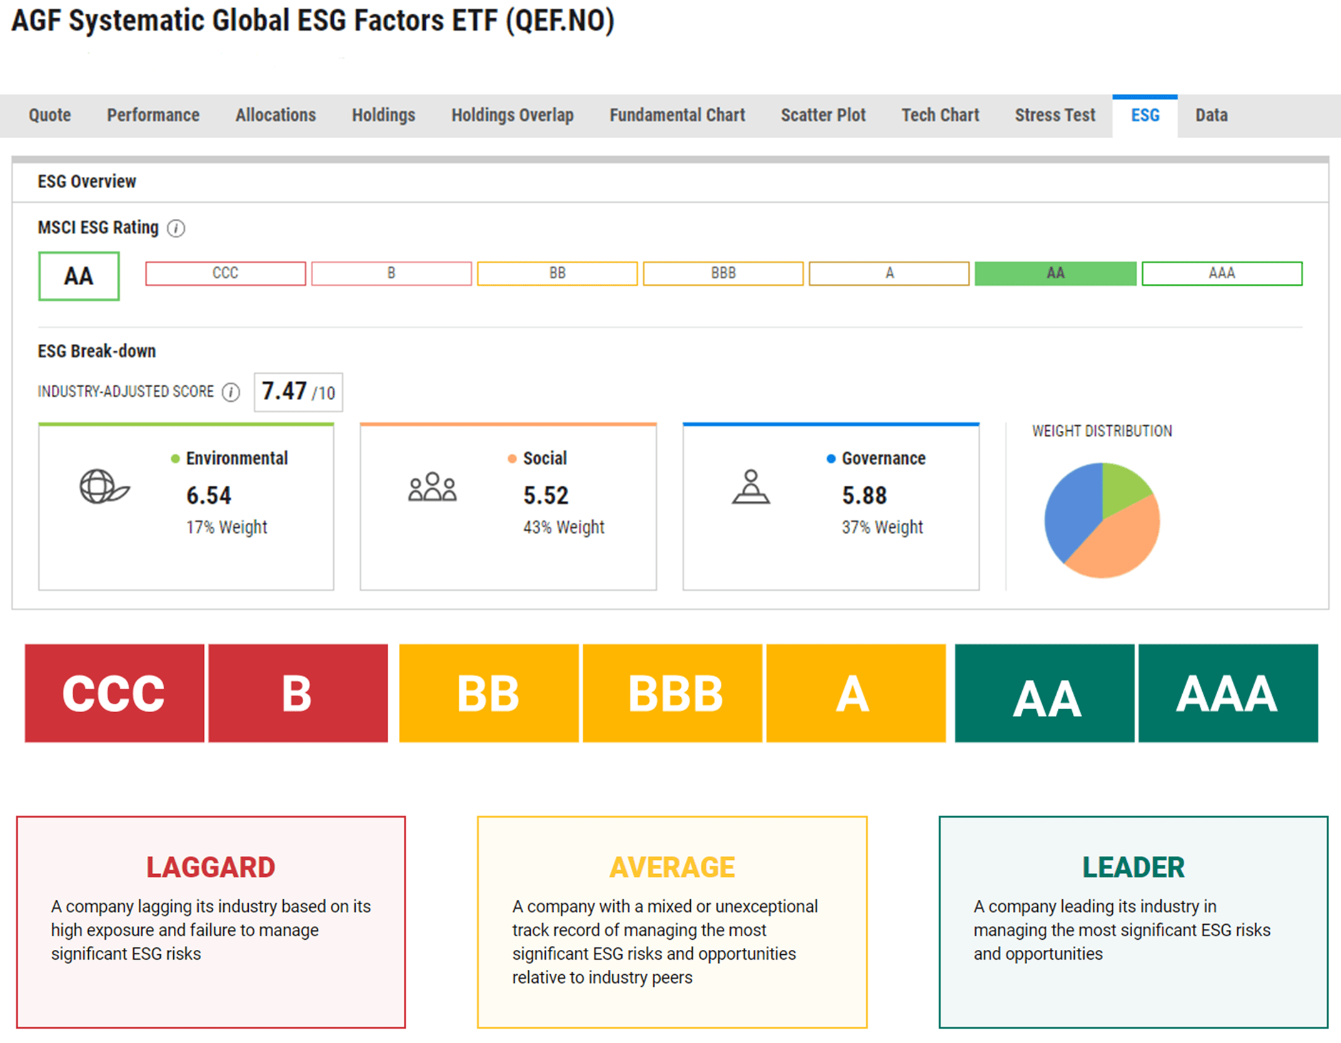Click the Governance person podium icon
This screenshot has width=1341, height=1043.
tap(750, 487)
